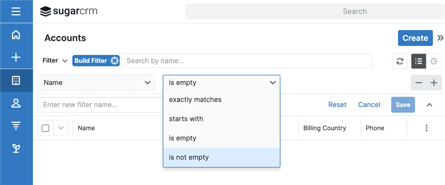Click the Create button
This screenshot has width=445, height=185.
[x=415, y=38]
